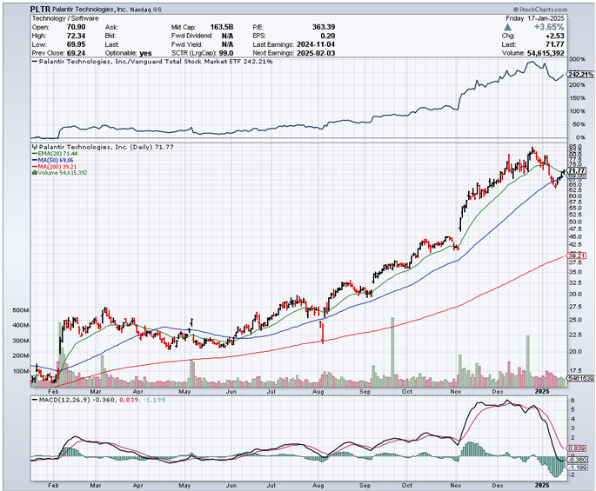Click the volume bars icon in legend
The height and width of the screenshot is (491, 596).
pyautogui.click(x=34, y=173)
